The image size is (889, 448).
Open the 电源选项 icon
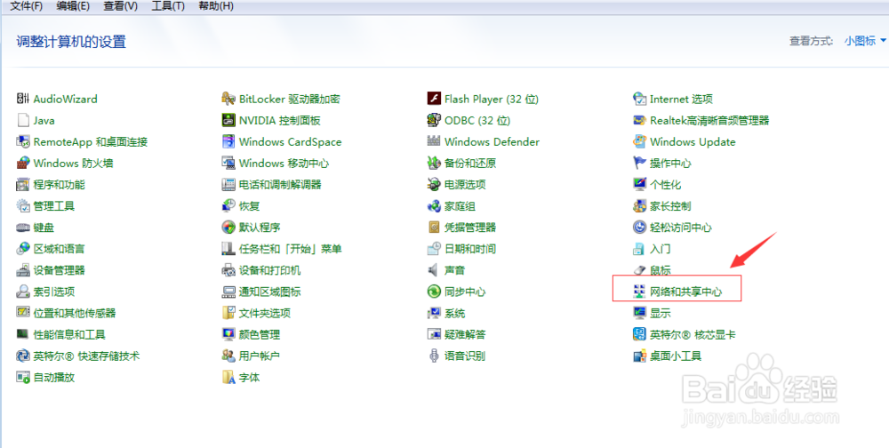pos(434,185)
